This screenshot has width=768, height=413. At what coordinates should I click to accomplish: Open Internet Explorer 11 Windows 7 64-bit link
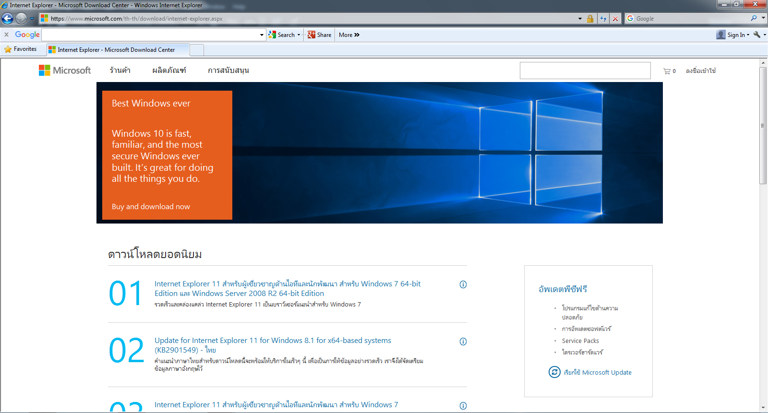coord(288,289)
